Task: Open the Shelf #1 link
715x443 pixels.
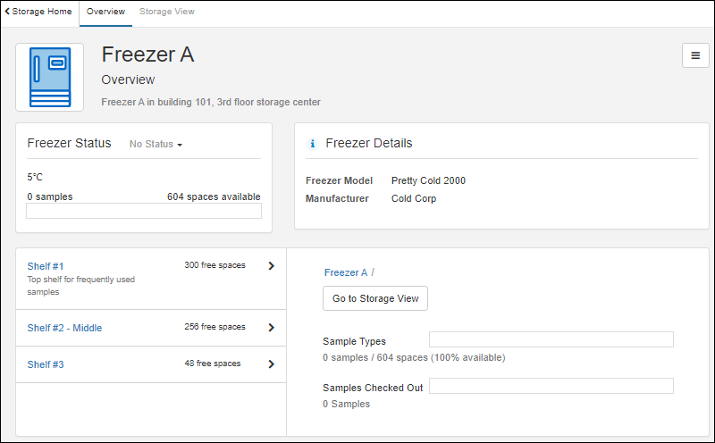Action: point(46,266)
